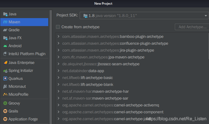Select the highlighted Maven label

pyautogui.click(x=14, y=22)
